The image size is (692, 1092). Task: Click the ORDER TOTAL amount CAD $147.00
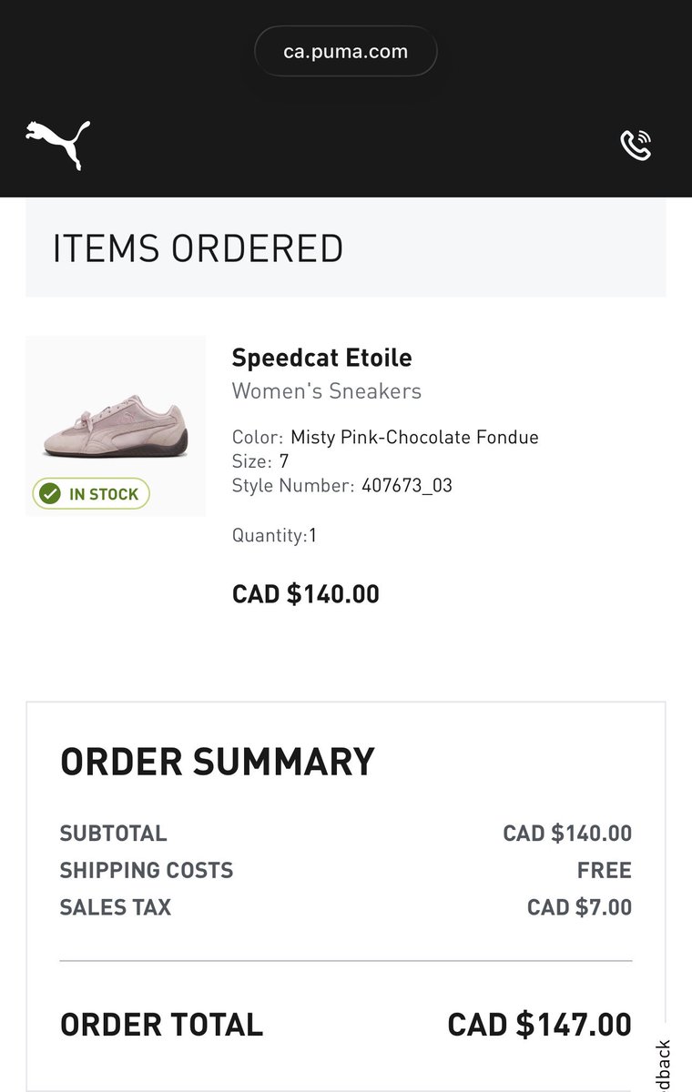(540, 1025)
